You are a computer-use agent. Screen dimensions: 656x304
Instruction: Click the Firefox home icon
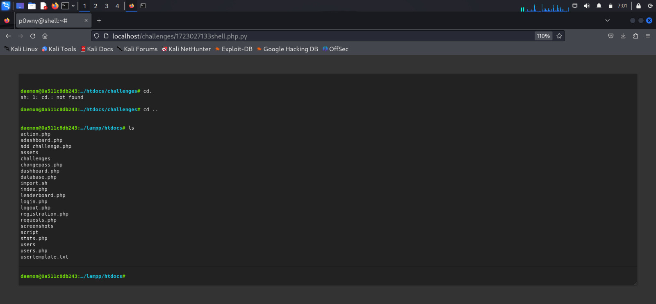(45, 36)
